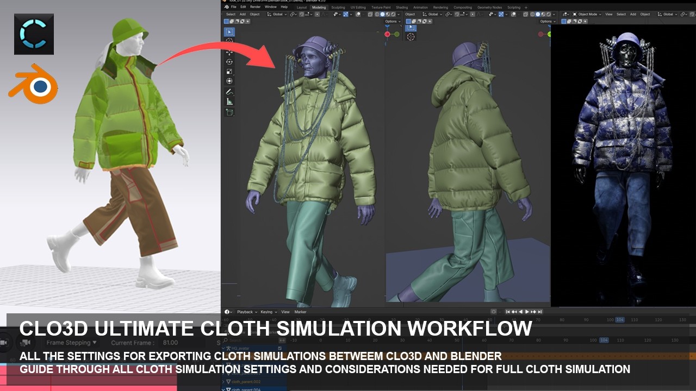Toggle the HQ_avatar checkbox
The height and width of the screenshot is (391, 696).
(280, 348)
